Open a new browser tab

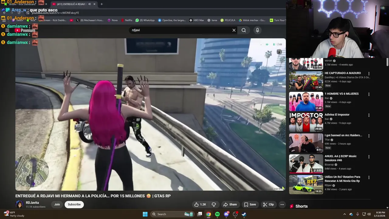click(x=102, y=4)
